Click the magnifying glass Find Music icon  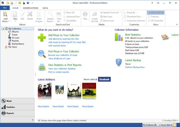[42, 54]
